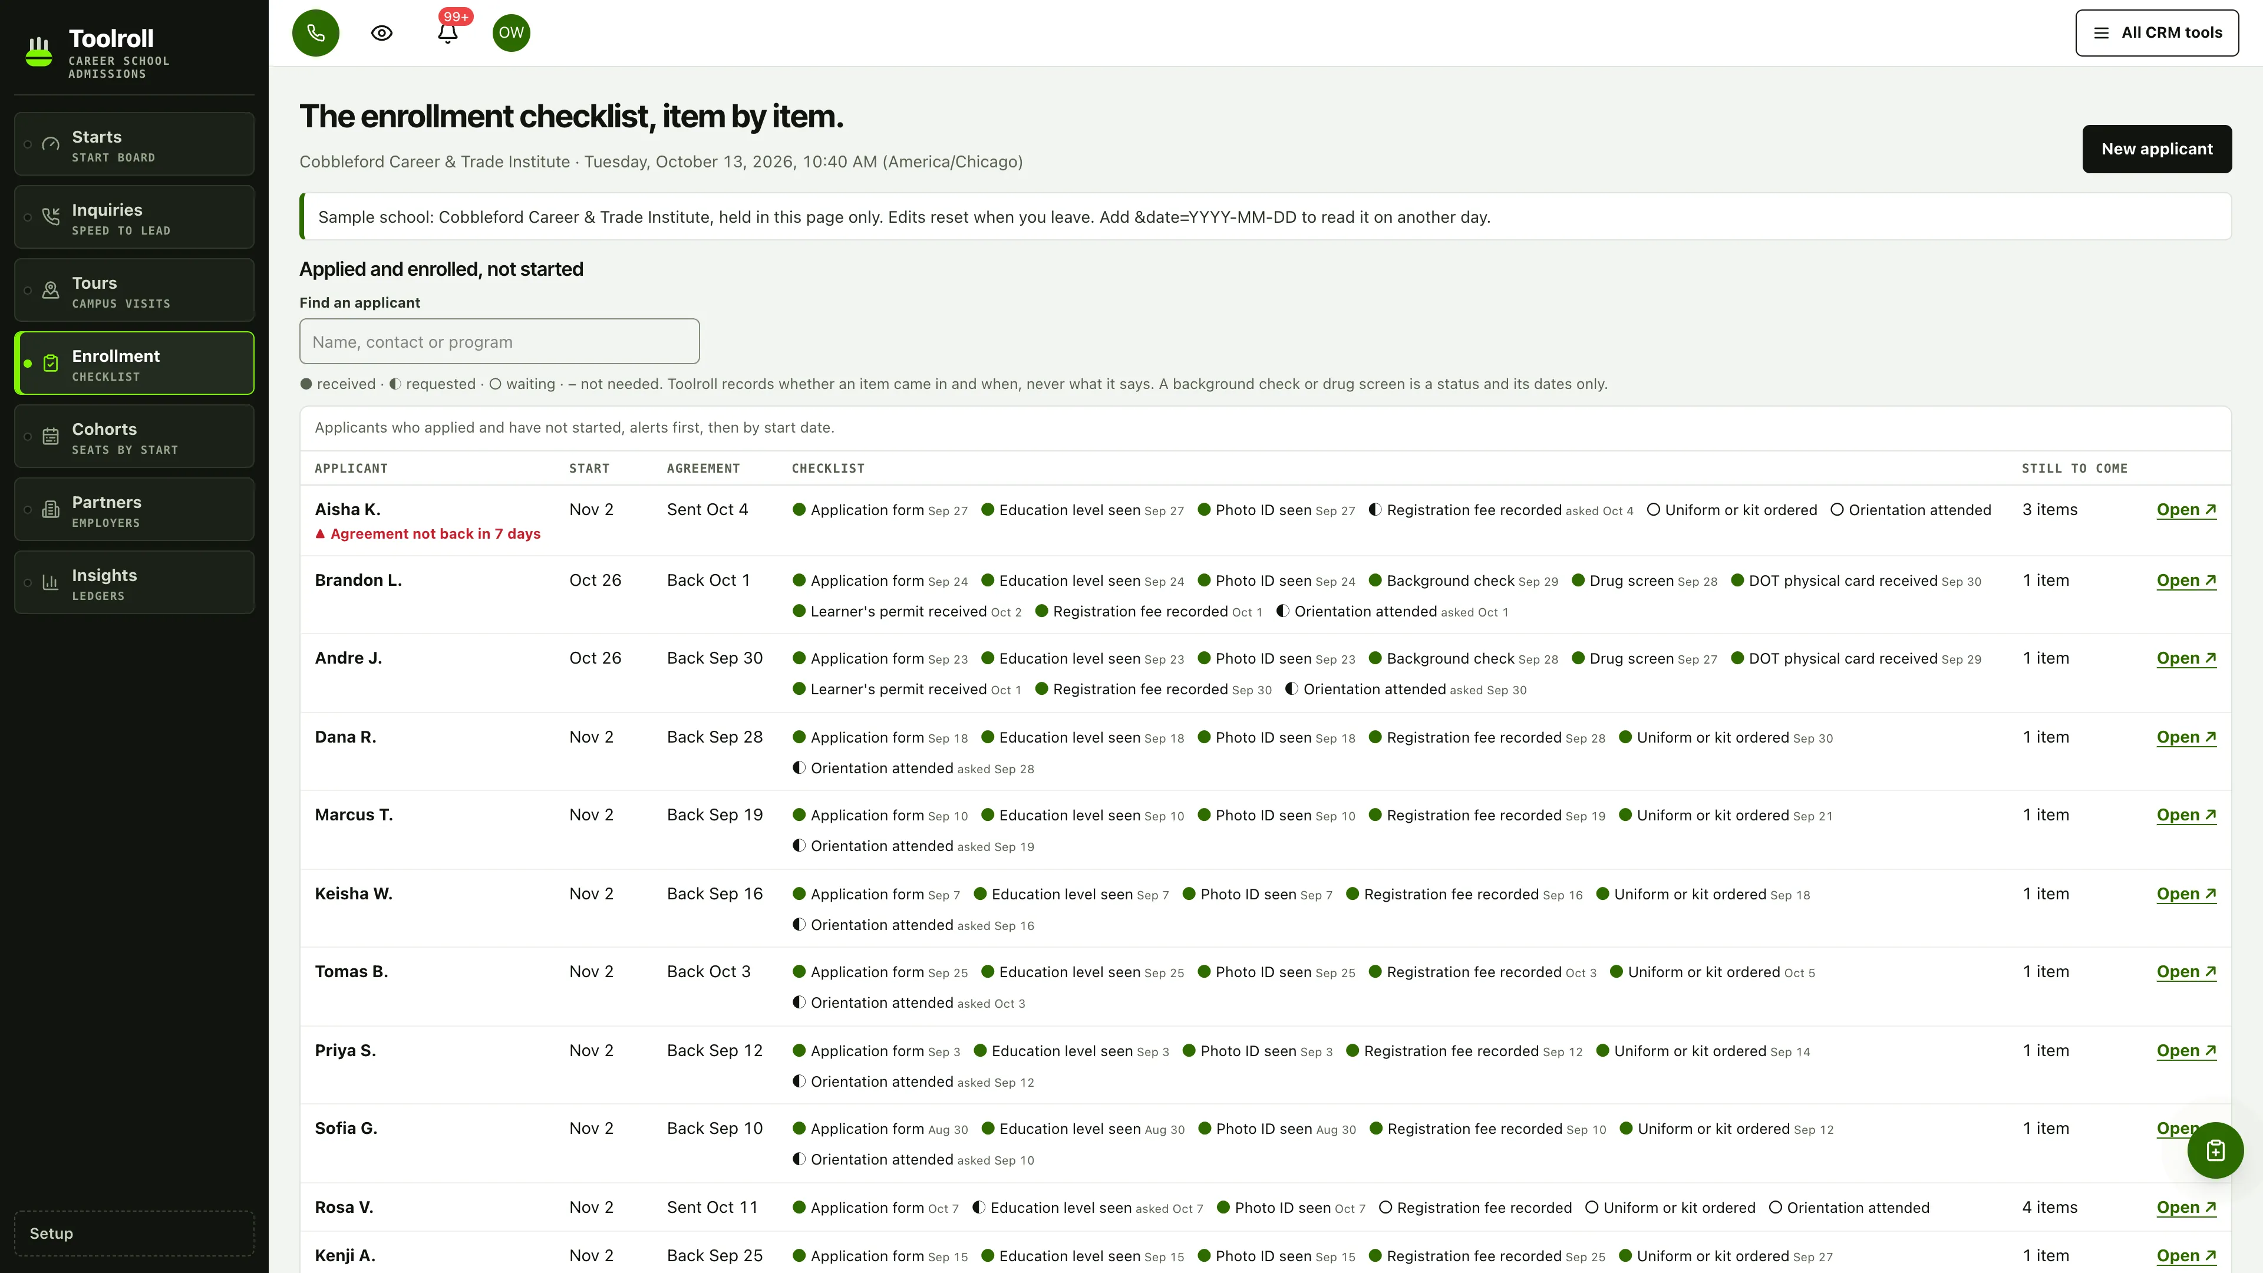Click the New applicant button
Screen dimensions: 2263x1273
click(2157, 149)
